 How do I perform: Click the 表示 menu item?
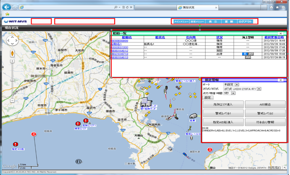[213, 21]
